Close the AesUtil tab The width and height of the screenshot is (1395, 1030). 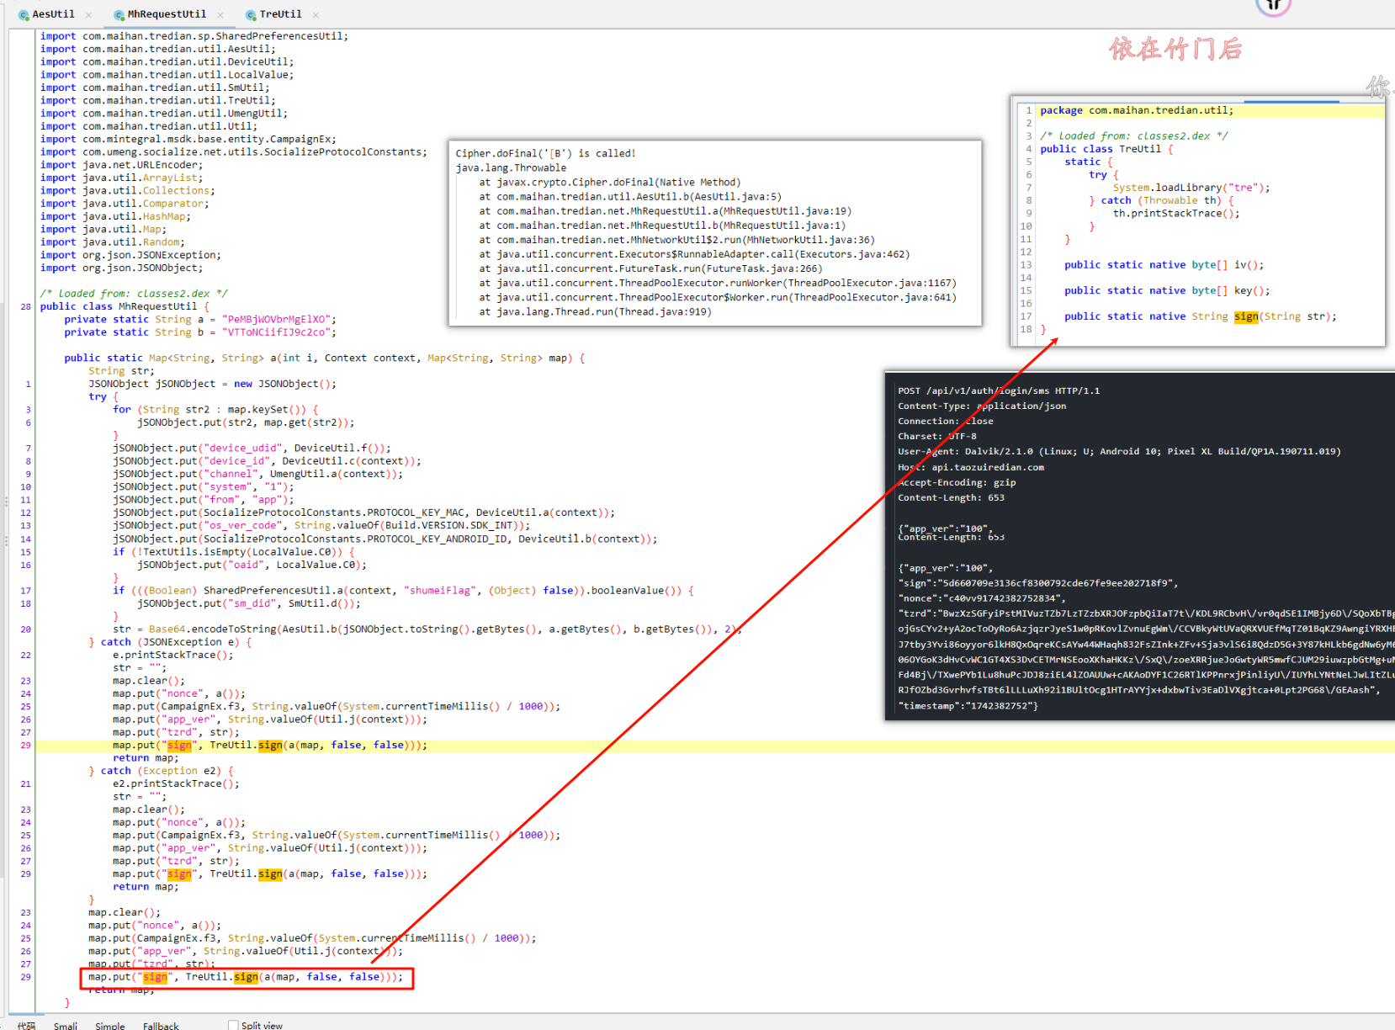[88, 15]
